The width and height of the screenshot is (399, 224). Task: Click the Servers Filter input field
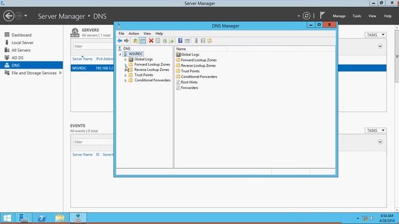(x=93, y=46)
